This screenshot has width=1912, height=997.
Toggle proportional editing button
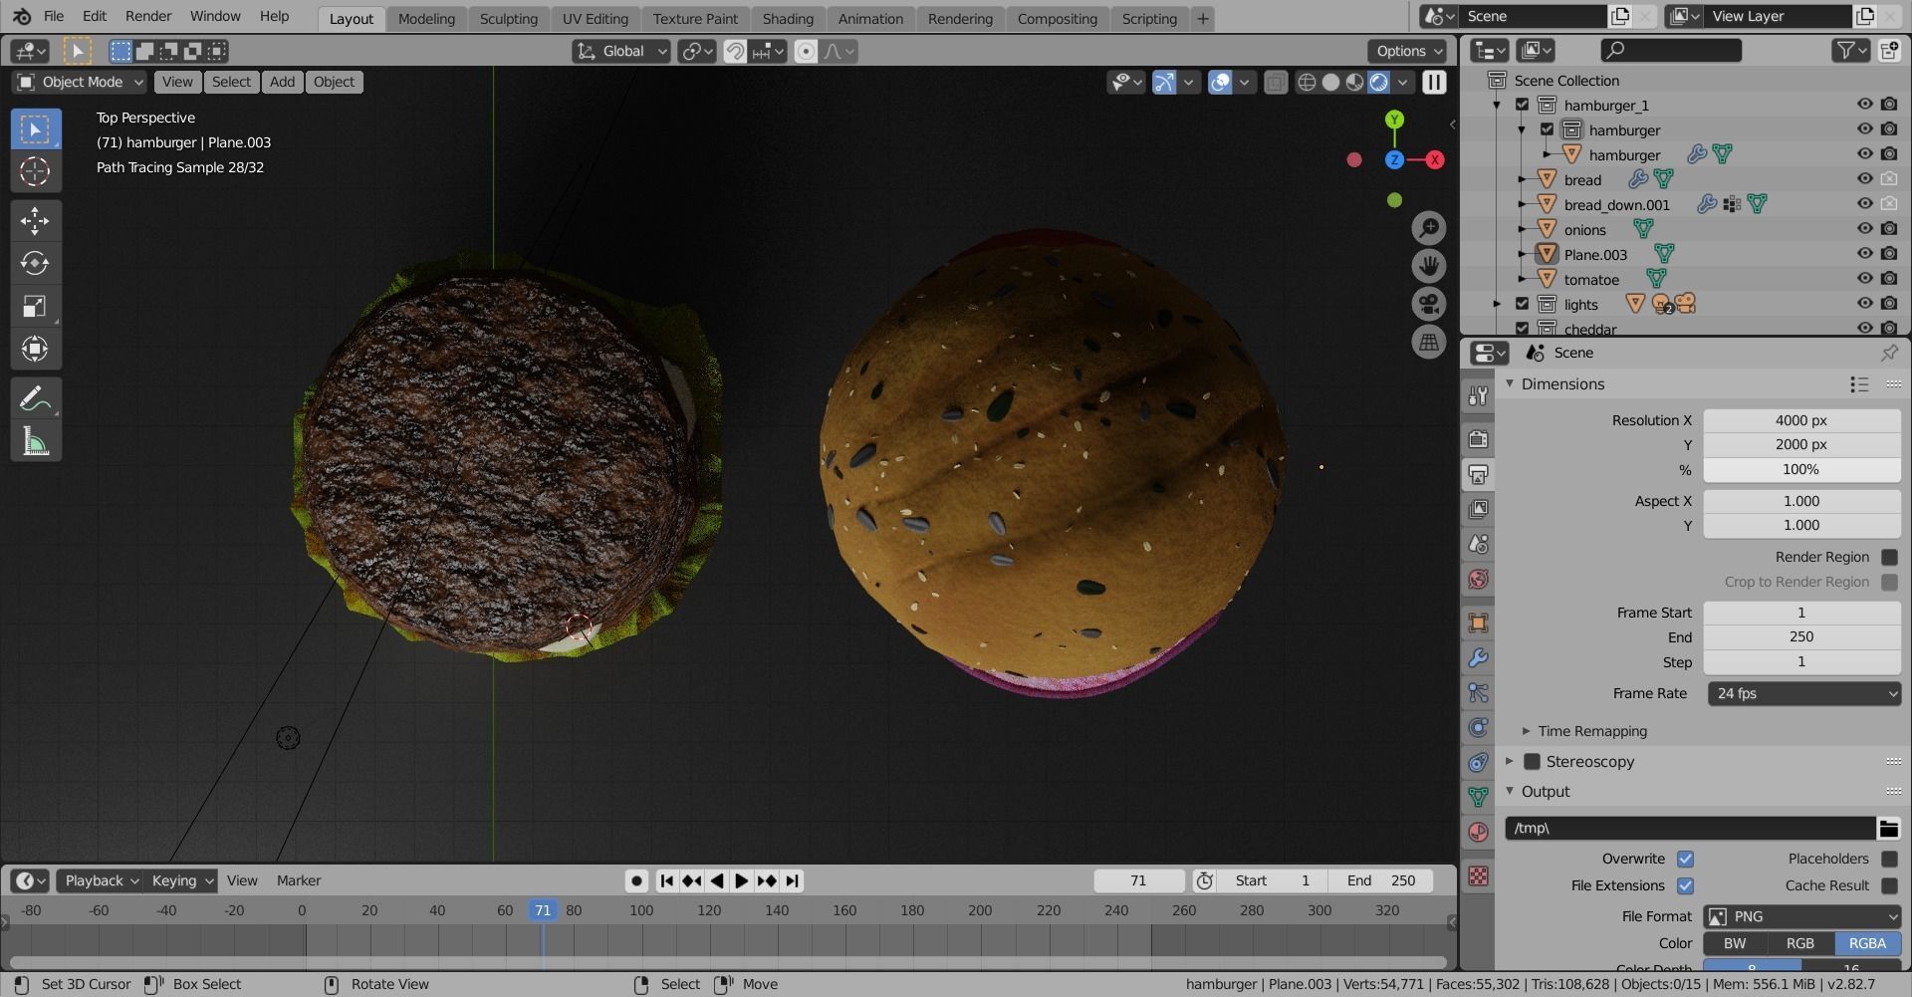coord(806,51)
